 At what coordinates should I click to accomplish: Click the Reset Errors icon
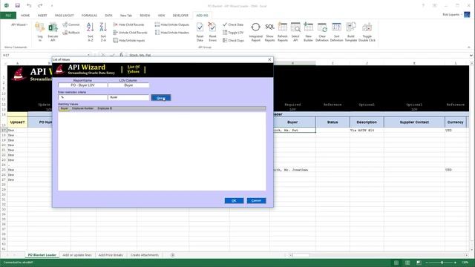[212, 32]
